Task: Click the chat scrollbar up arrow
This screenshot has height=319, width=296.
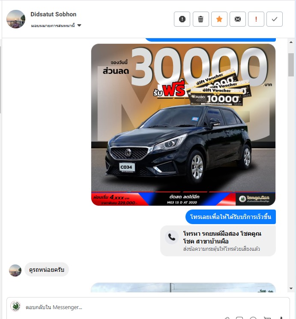Action: (291, 42)
